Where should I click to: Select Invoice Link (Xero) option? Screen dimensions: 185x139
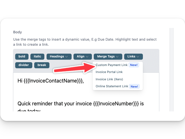tap(109, 79)
